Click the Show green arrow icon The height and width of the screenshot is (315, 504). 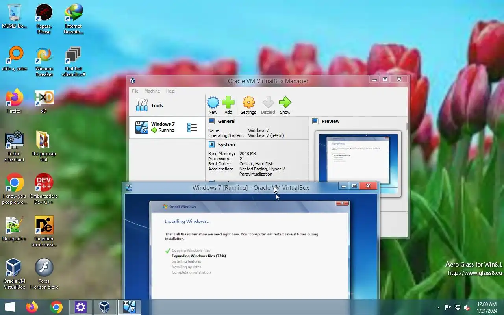[x=285, y=105]
